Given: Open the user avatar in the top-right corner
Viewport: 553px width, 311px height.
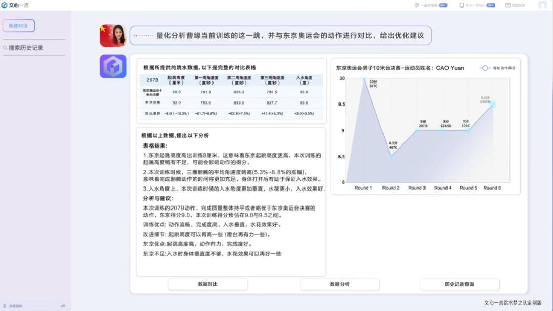Looking at the screenshot, I should (542, 6).
